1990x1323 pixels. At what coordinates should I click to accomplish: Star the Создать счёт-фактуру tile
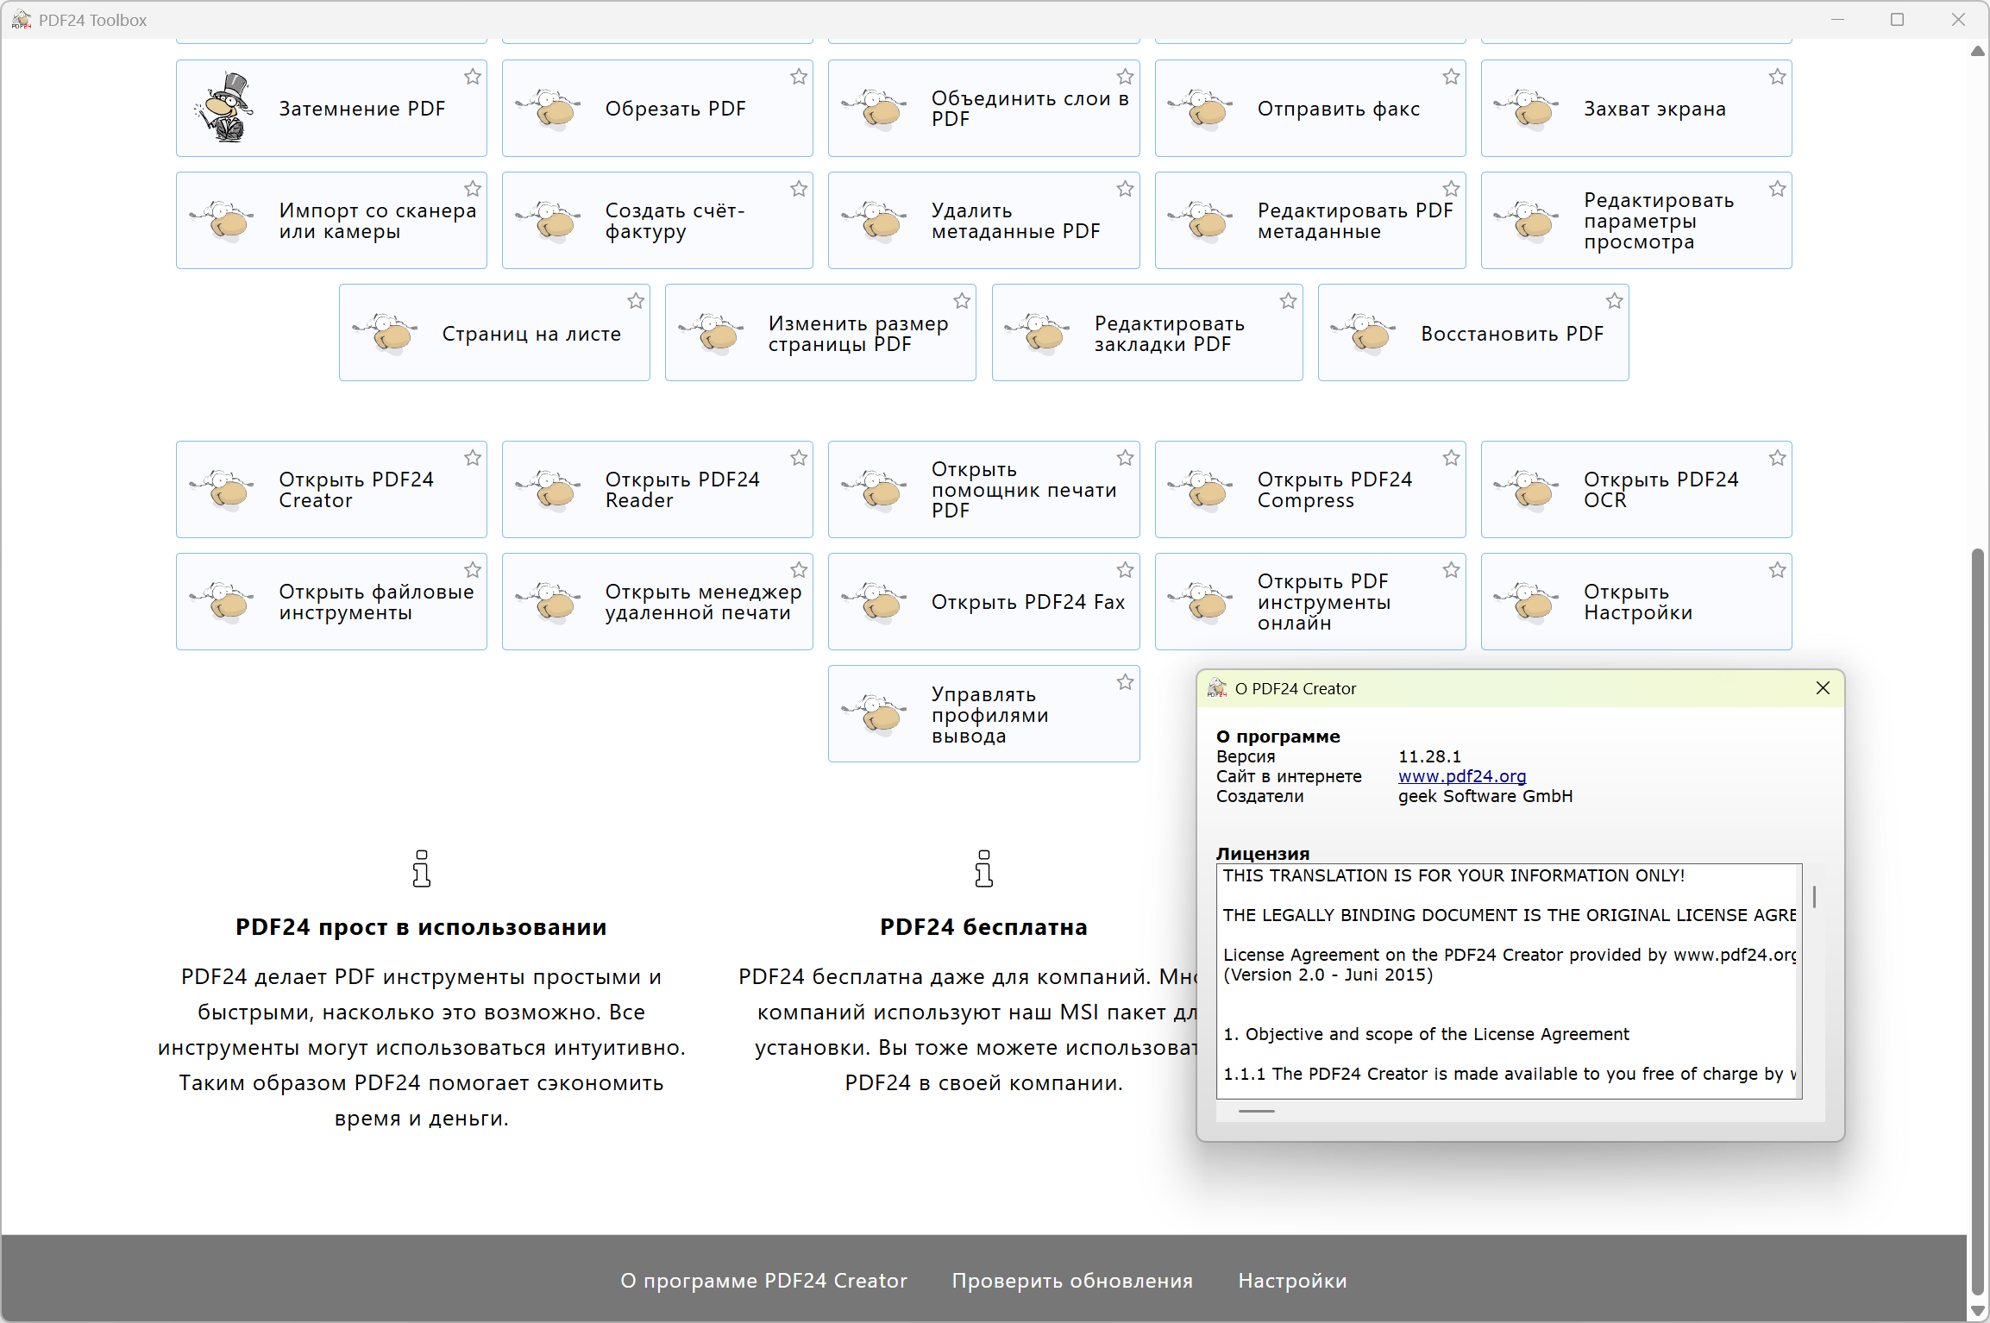pos(799,189)
